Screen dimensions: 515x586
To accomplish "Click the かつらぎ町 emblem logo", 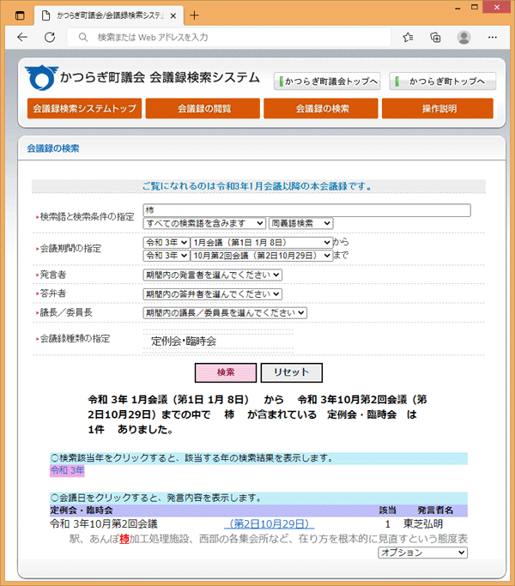I will [x=41, y=78].
